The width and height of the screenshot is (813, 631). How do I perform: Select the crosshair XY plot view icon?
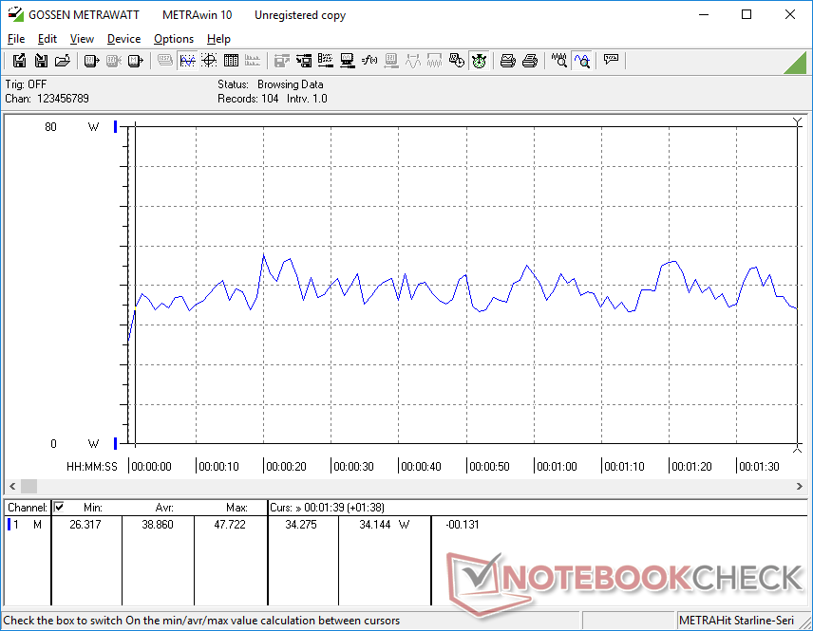[x=209, y=61]
